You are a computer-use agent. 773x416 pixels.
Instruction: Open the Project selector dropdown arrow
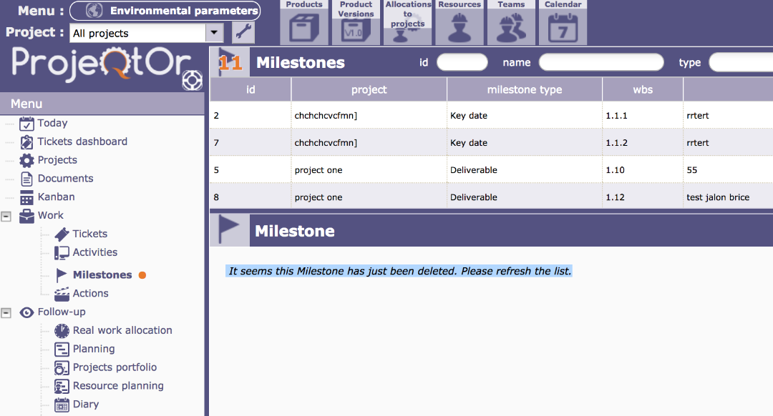(214, 33)
